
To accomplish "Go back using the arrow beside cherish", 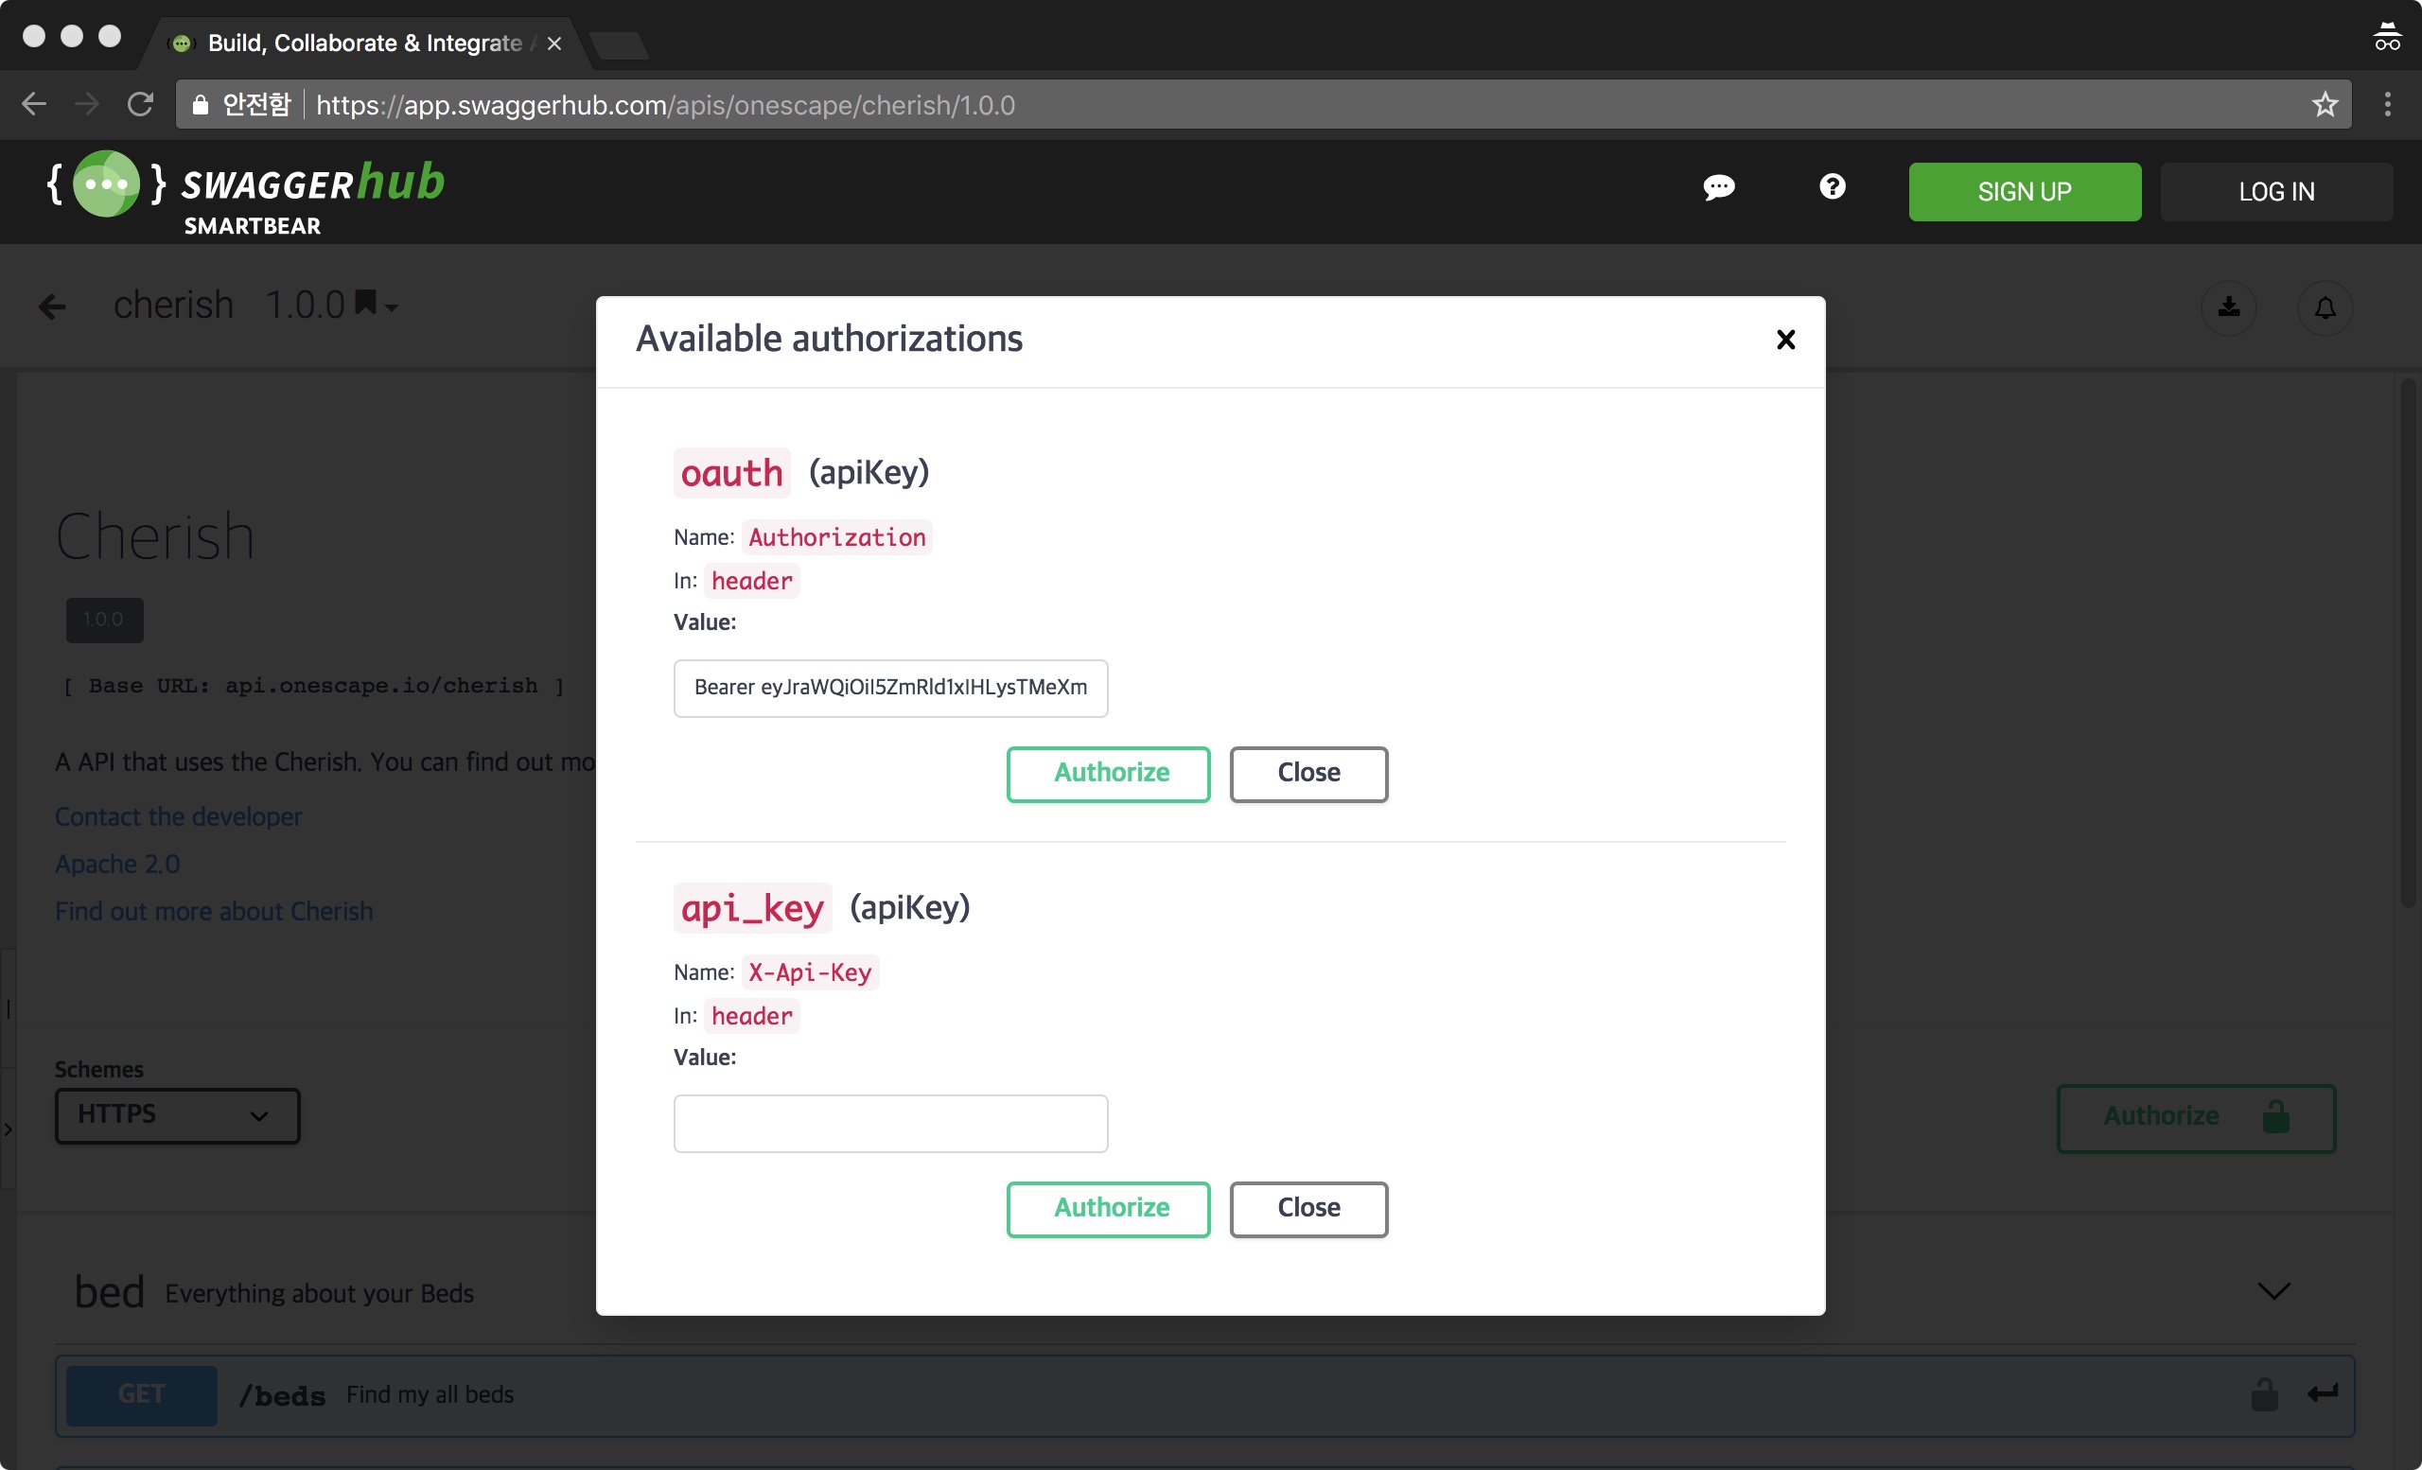I will (52, 306).
